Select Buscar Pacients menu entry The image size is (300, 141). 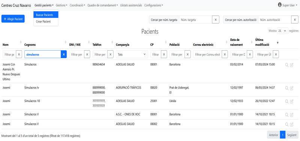click(46, 15)
